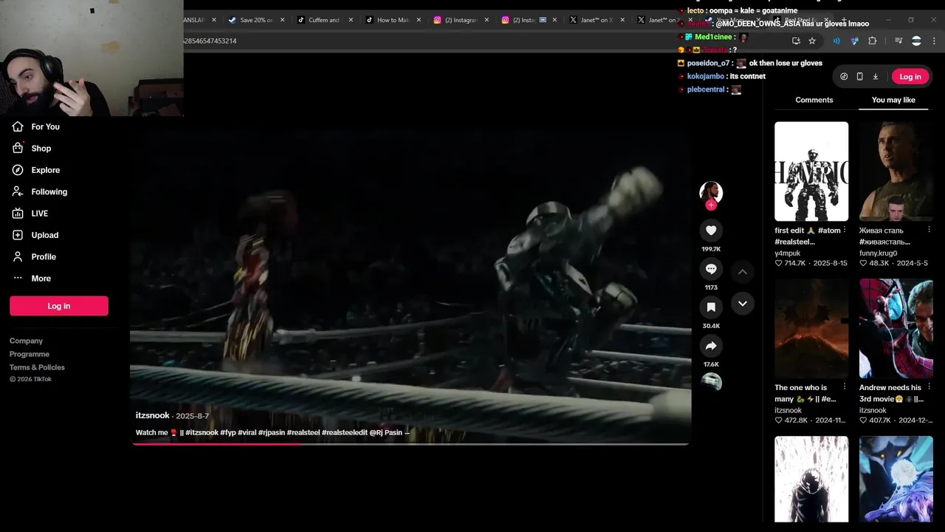Switch to 'Cuffem and' TikTok tab
The height and width of the screenshot is (532, 945).
click(323, 20)
